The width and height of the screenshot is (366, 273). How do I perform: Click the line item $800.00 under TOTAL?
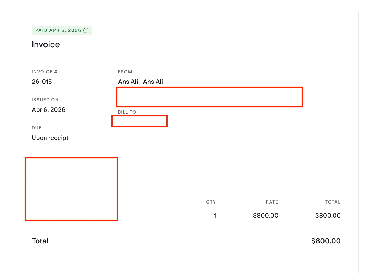328,215
